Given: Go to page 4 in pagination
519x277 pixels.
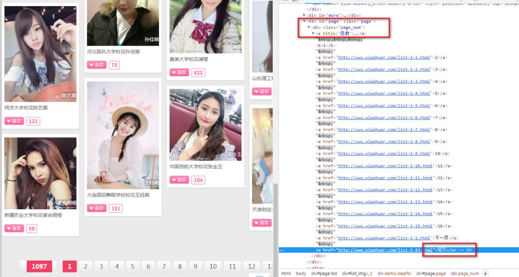Looking at the screenshot, I should point(117,266).
